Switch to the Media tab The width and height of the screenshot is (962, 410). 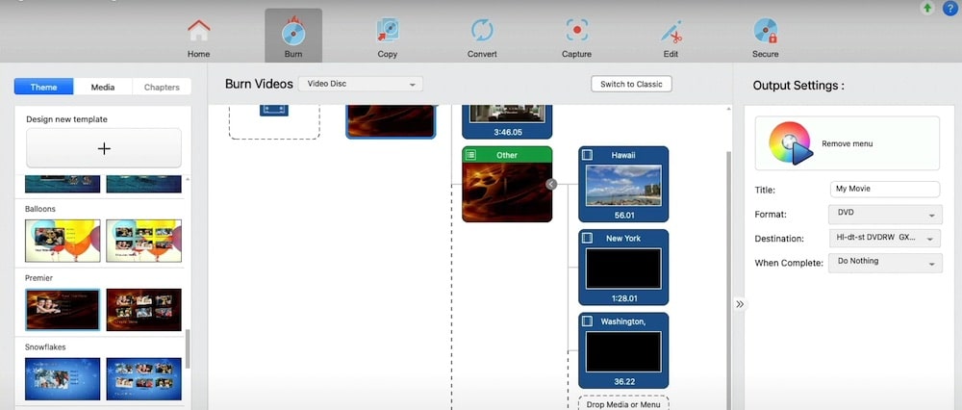[103, 88]
